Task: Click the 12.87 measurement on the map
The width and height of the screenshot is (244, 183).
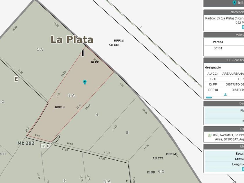Action: (102, 159)
